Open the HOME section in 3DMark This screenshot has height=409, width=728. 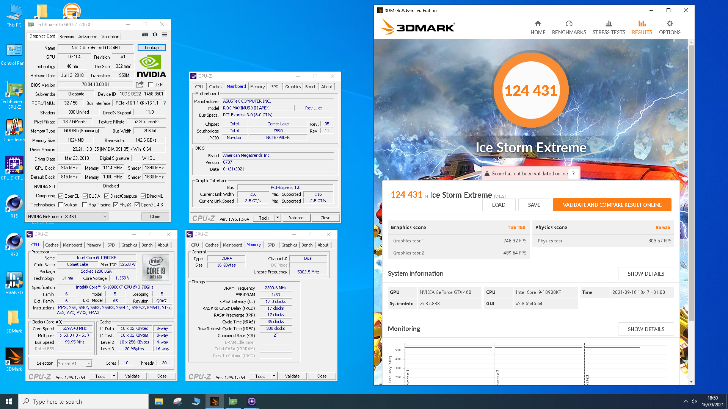(x=538, y=28)
